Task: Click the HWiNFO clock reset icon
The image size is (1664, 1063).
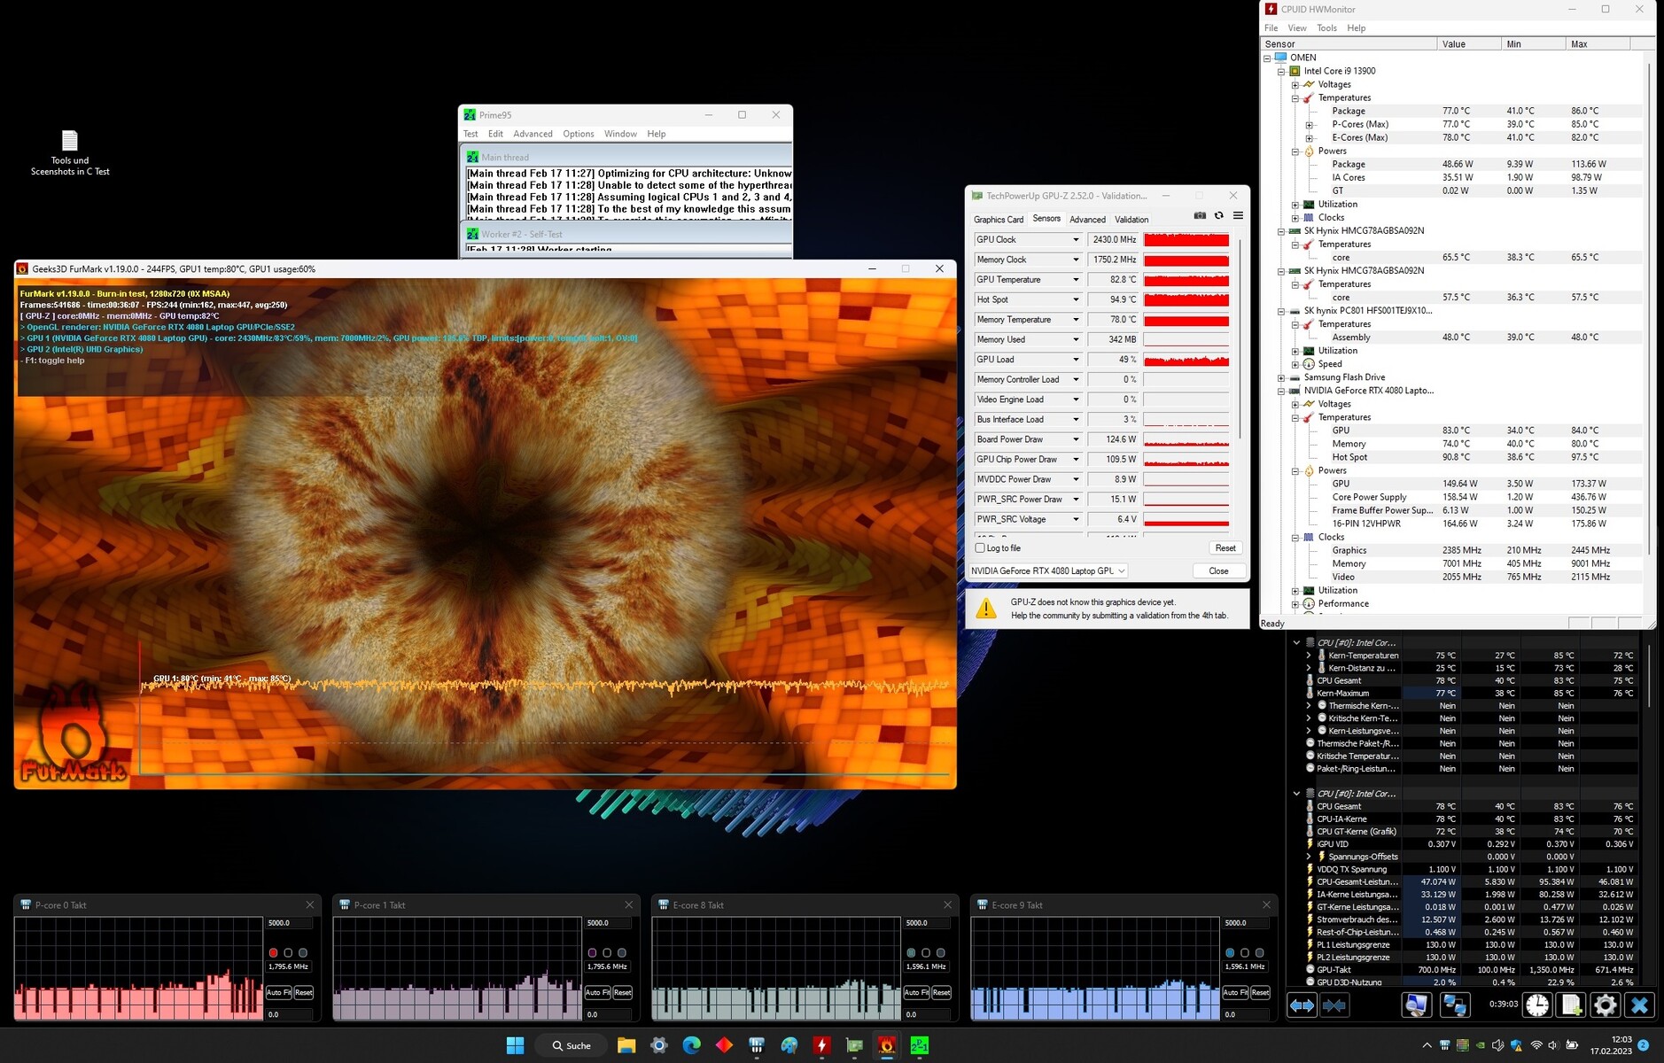Action: (1537, 1005)
